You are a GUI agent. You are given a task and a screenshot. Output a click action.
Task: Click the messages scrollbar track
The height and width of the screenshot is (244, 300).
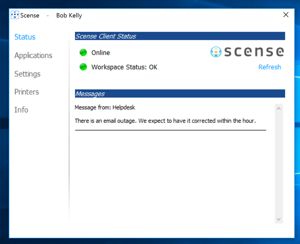click(x=279, y=164)
